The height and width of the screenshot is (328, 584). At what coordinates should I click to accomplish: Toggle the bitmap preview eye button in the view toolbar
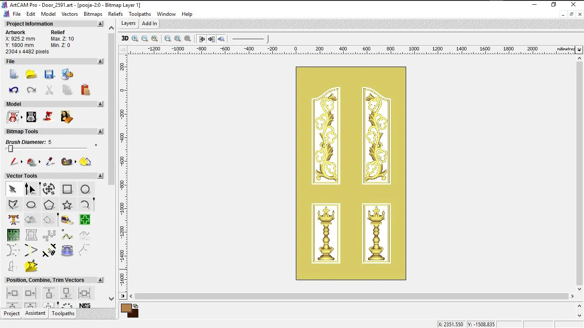[x=221, y=39]
